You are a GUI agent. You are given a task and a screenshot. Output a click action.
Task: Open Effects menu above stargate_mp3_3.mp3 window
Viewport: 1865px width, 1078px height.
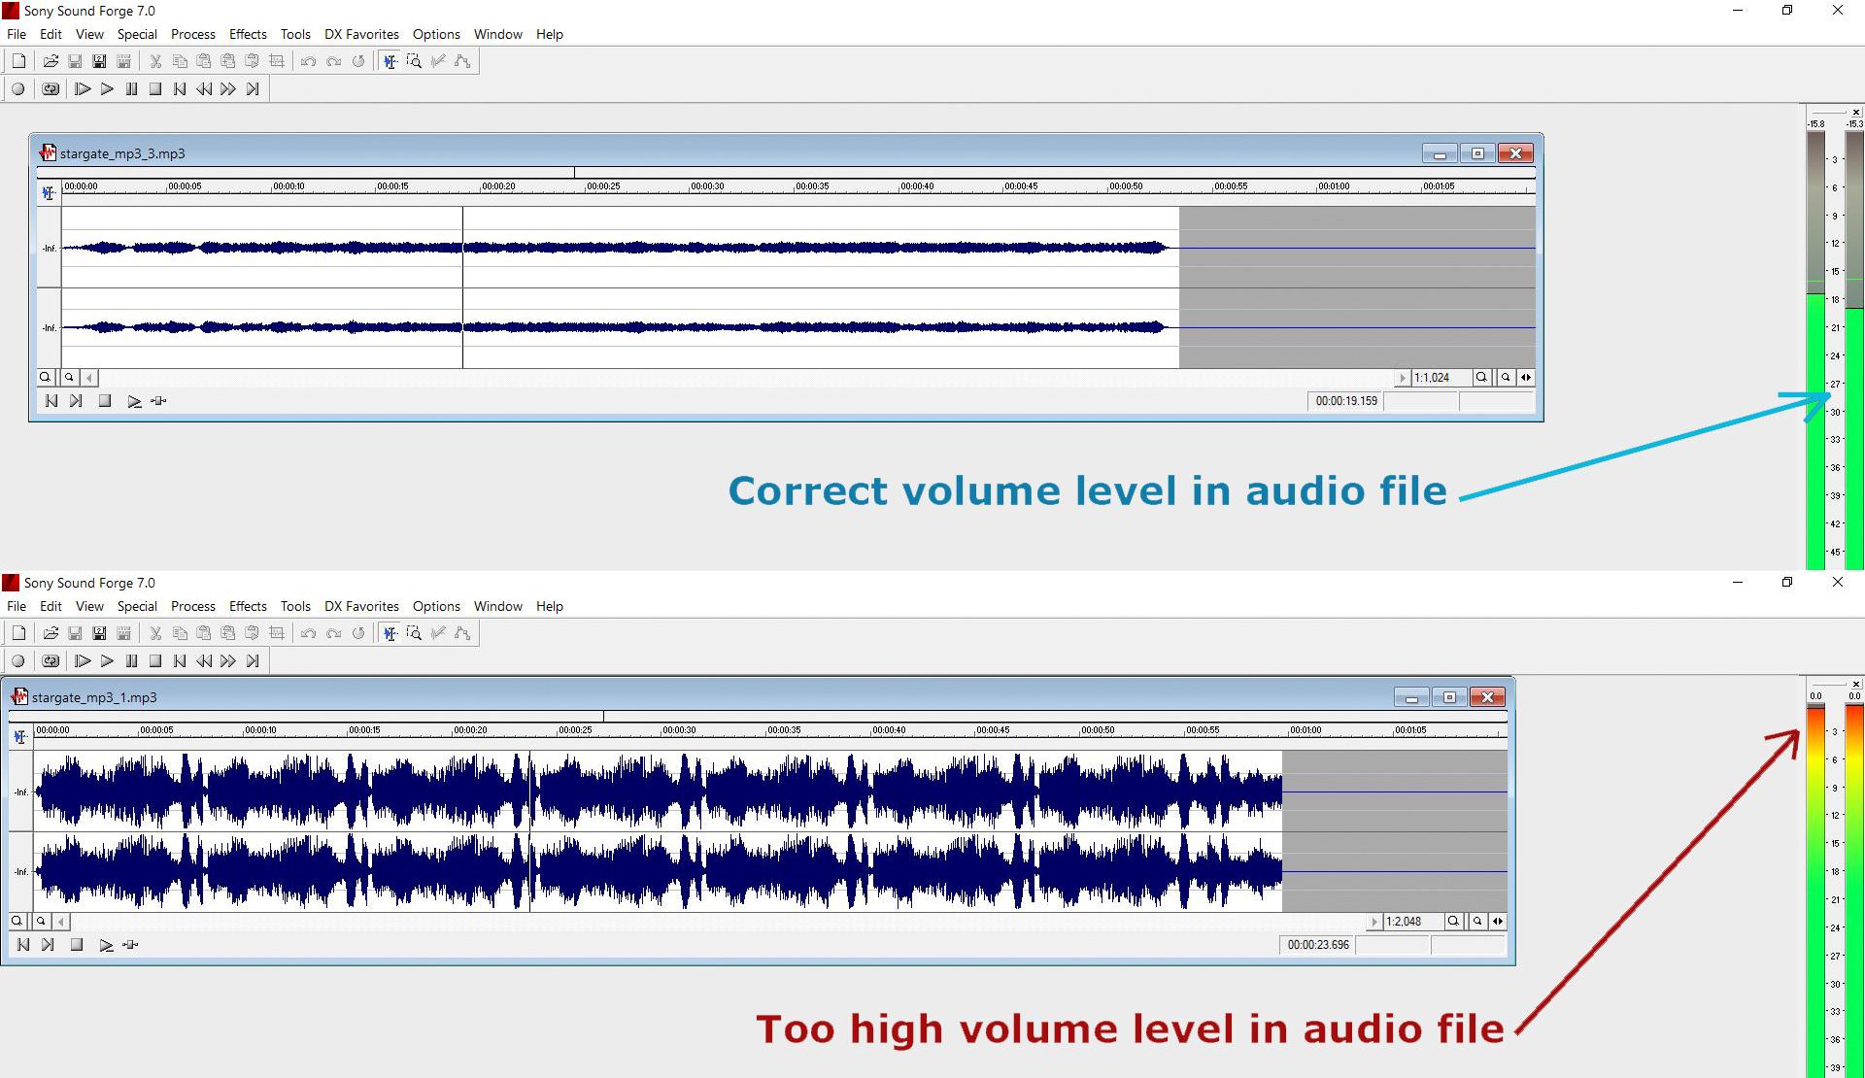tap(248, 34)
